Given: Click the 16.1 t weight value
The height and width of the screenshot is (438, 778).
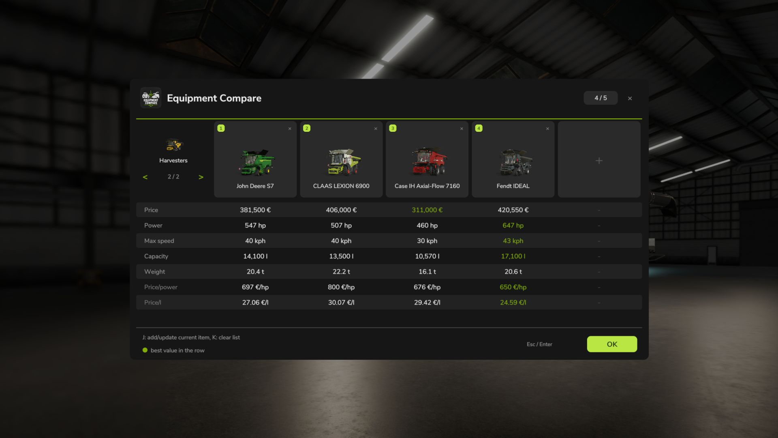Looking at the screenshot, I should coord(427,271).
